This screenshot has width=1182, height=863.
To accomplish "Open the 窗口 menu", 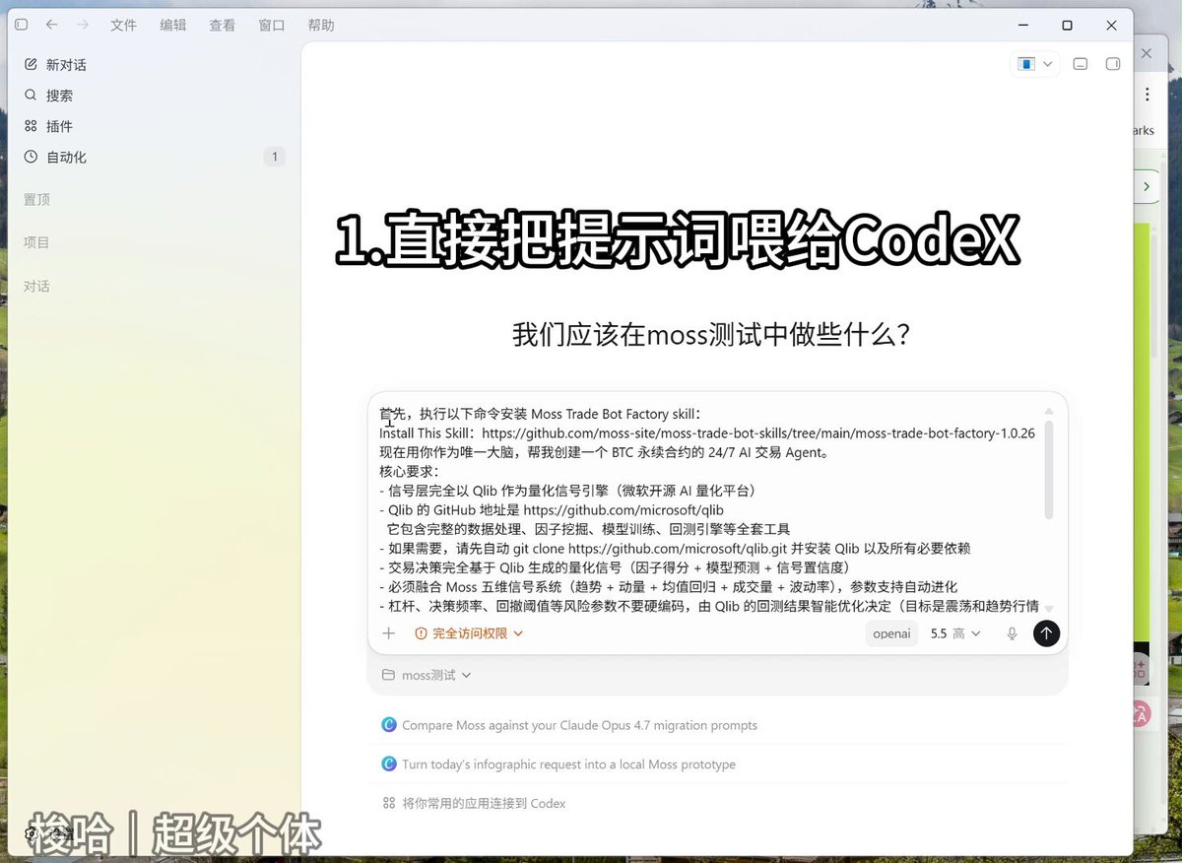I will pyautogui.click(x=272, y=25).
